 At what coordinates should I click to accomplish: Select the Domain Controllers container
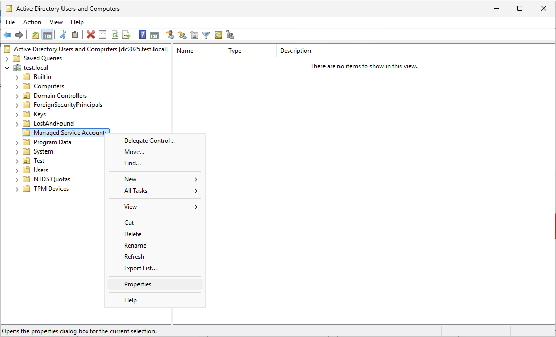pos(60,96)
